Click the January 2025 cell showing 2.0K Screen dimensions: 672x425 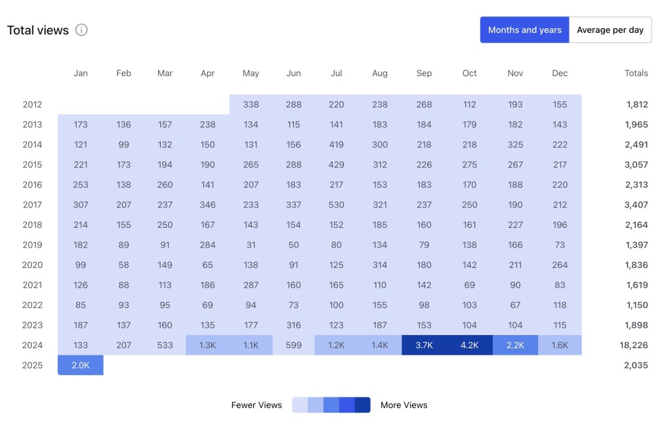click(x=81, y=365)
